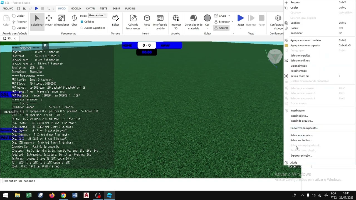Open the Modo Geométrico dropdown
Viewport: 356px width, 200px height.
point(97,15)
